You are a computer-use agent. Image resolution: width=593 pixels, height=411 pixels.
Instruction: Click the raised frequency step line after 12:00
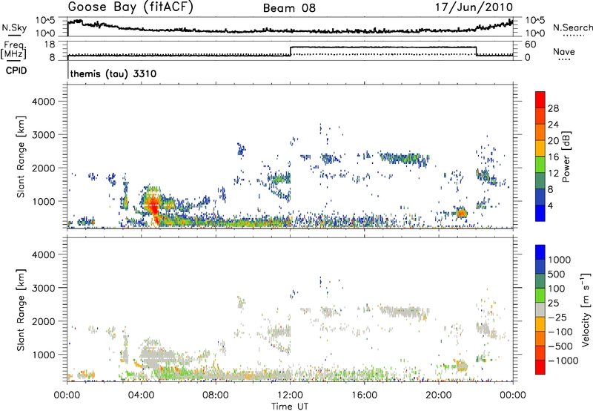383,47
